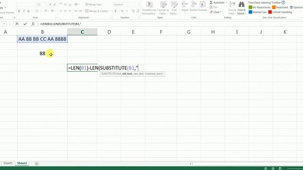The width and height of the screenshot is (303, 170).
Task: Switch to Sheet2 tab
Action: [22, 163]
